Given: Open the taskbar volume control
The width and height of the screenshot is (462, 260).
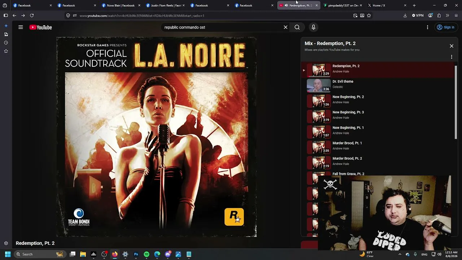Looking at the screenshot, I should click(x=439, y=254).
